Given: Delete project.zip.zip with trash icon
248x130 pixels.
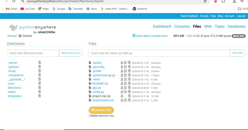Looking at the screenshot, I should point(129,96).
